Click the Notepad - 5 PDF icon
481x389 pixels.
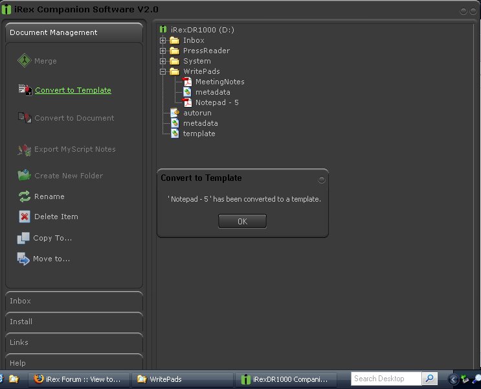click(187, 102)
